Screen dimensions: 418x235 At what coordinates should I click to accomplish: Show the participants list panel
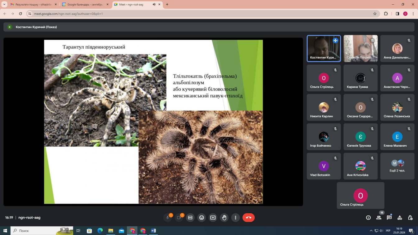[379, 218]
